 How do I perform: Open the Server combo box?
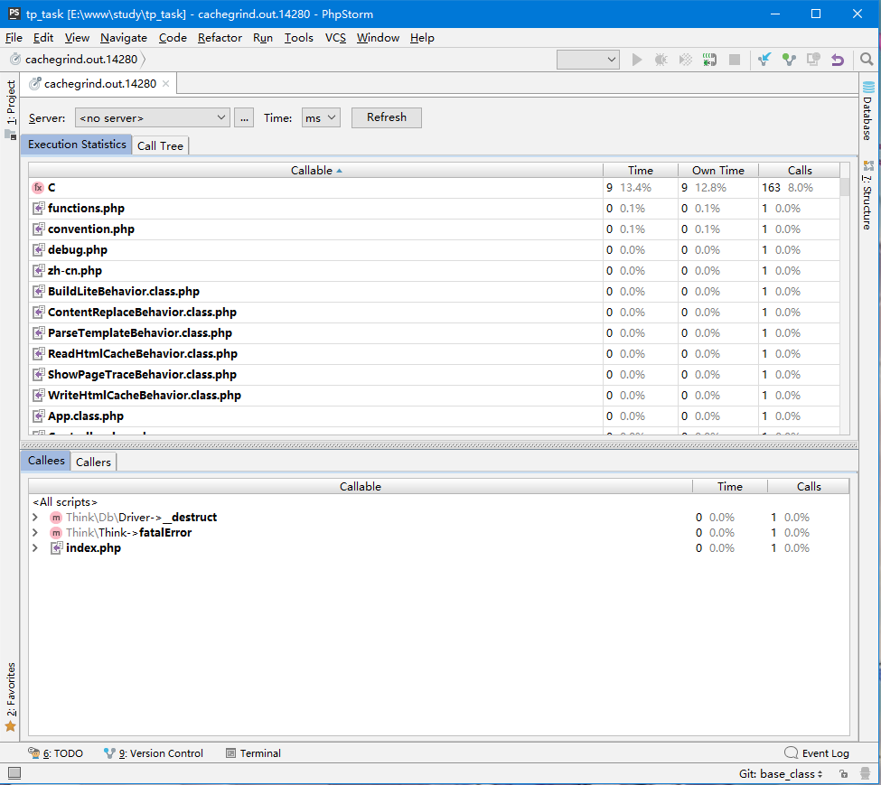coord(153,118)
